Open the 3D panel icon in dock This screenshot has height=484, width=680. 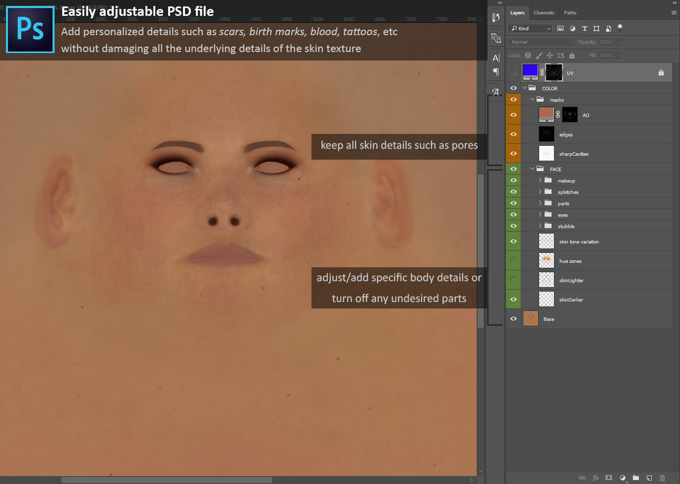click(x=495, y=38)
